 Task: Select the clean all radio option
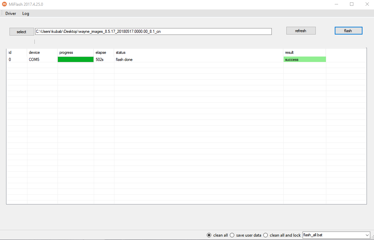tap(209, 235)
